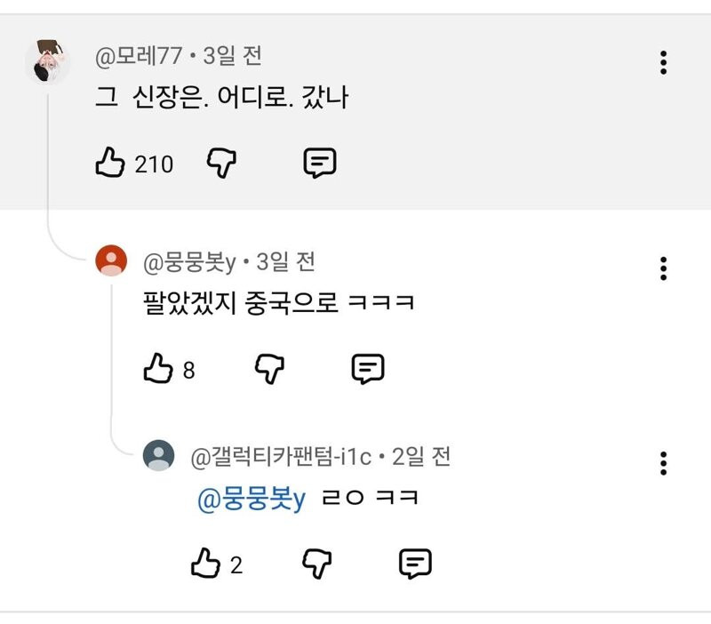Click @뭉뭉봇y's red profile avatar

click(x=111, y=261)
